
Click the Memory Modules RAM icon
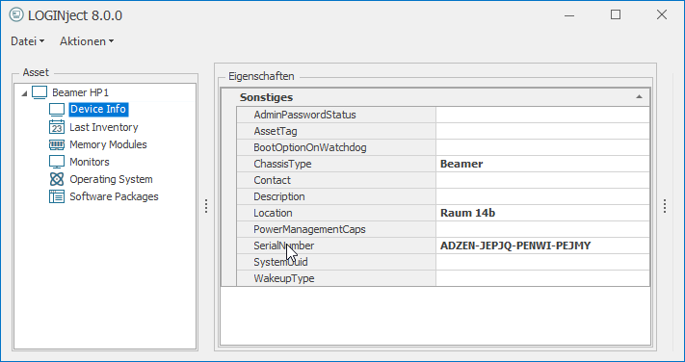tap(57, 144)
